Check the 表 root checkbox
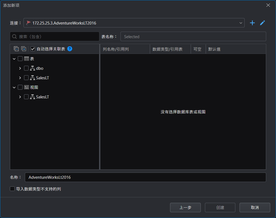The height and width of the screenshot is (218, 276). click(x=20, y=59)
